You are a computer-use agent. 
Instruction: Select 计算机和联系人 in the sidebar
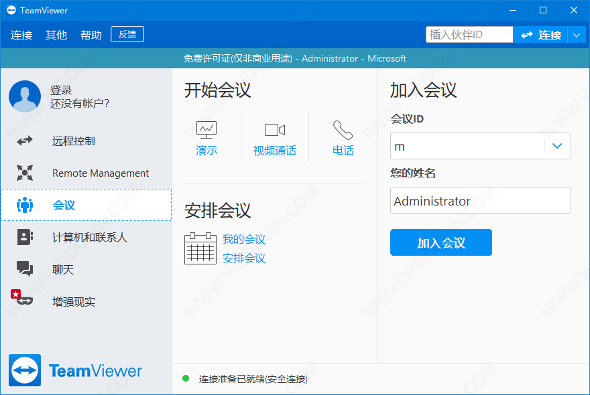[86, 237]
